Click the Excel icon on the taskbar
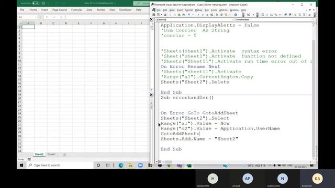 pos(189,166)
